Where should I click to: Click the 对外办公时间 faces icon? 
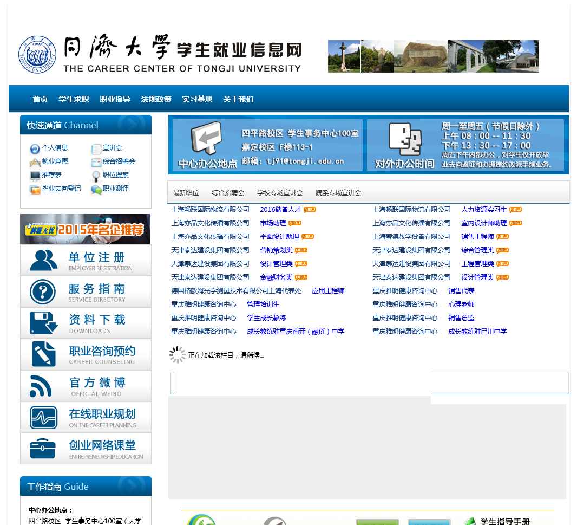point(405,140)
